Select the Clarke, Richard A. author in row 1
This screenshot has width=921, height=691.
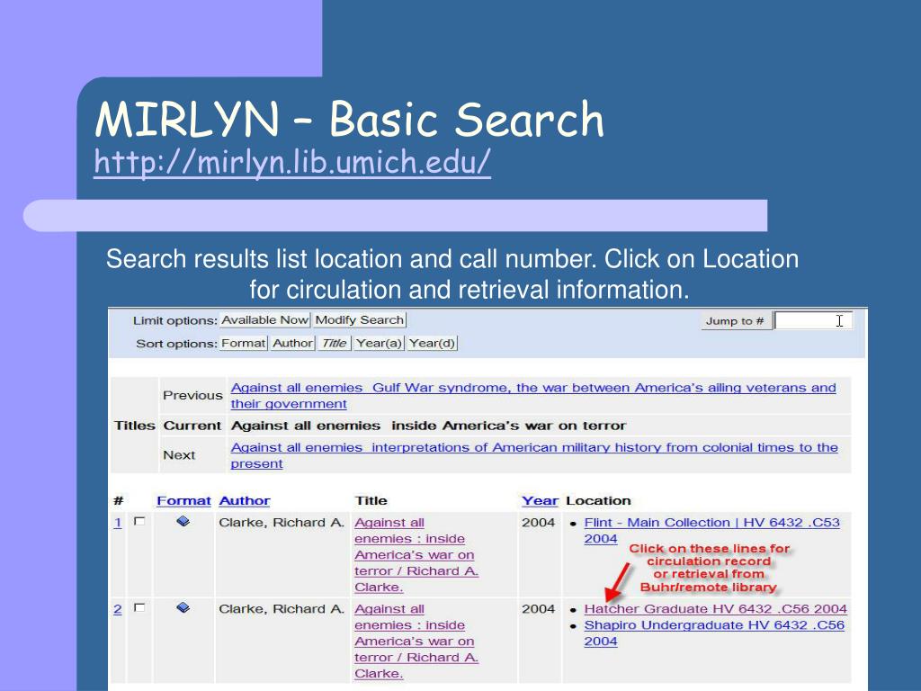282,523
